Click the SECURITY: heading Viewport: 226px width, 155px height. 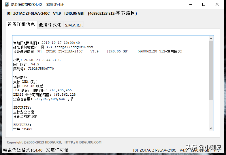pyautogui.click(x=22, y=108)
